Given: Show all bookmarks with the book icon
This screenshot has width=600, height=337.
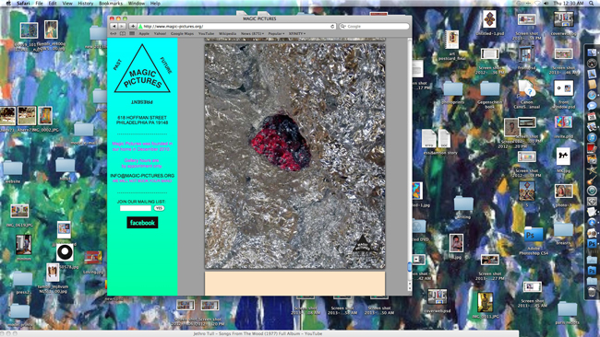Looking at the screenshot, I should (123, 33).
